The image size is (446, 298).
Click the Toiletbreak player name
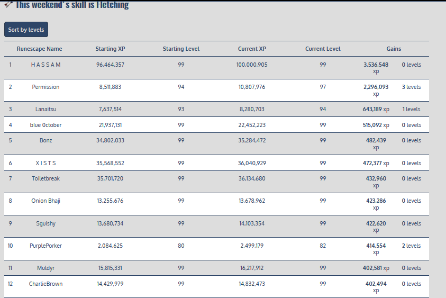(45, 178)
